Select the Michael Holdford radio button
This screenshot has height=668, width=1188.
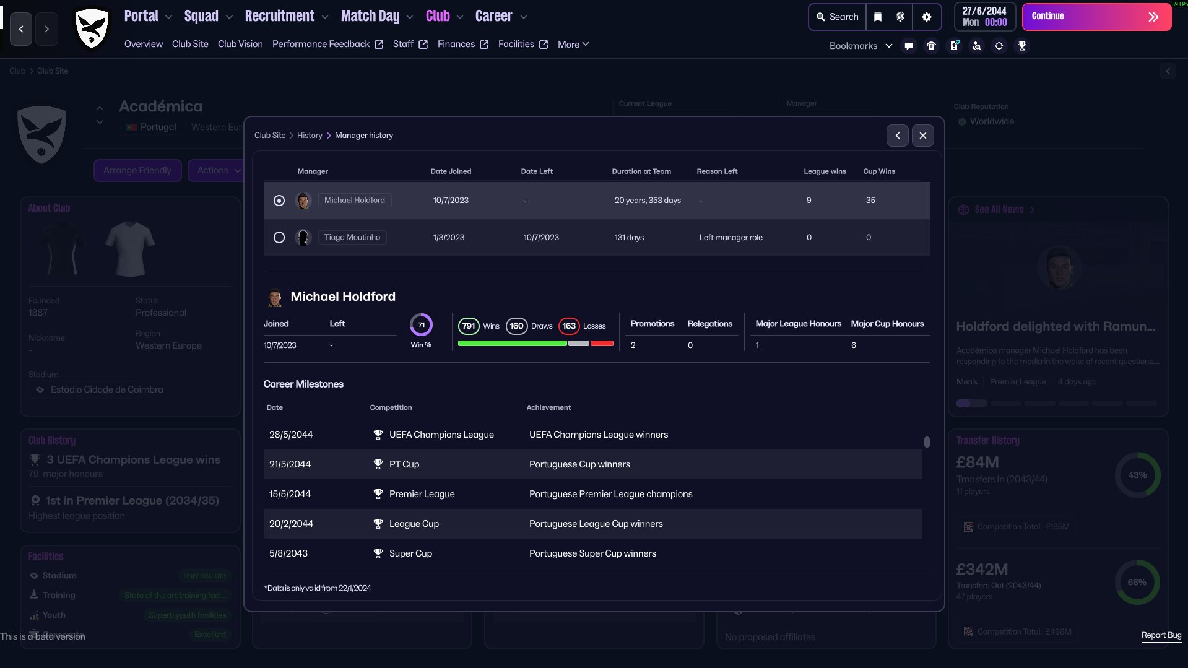click(279, 201)
